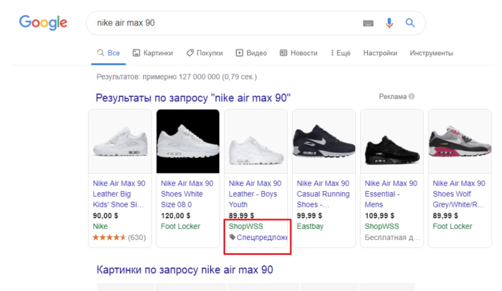Click the Google logo

point(43,22)
